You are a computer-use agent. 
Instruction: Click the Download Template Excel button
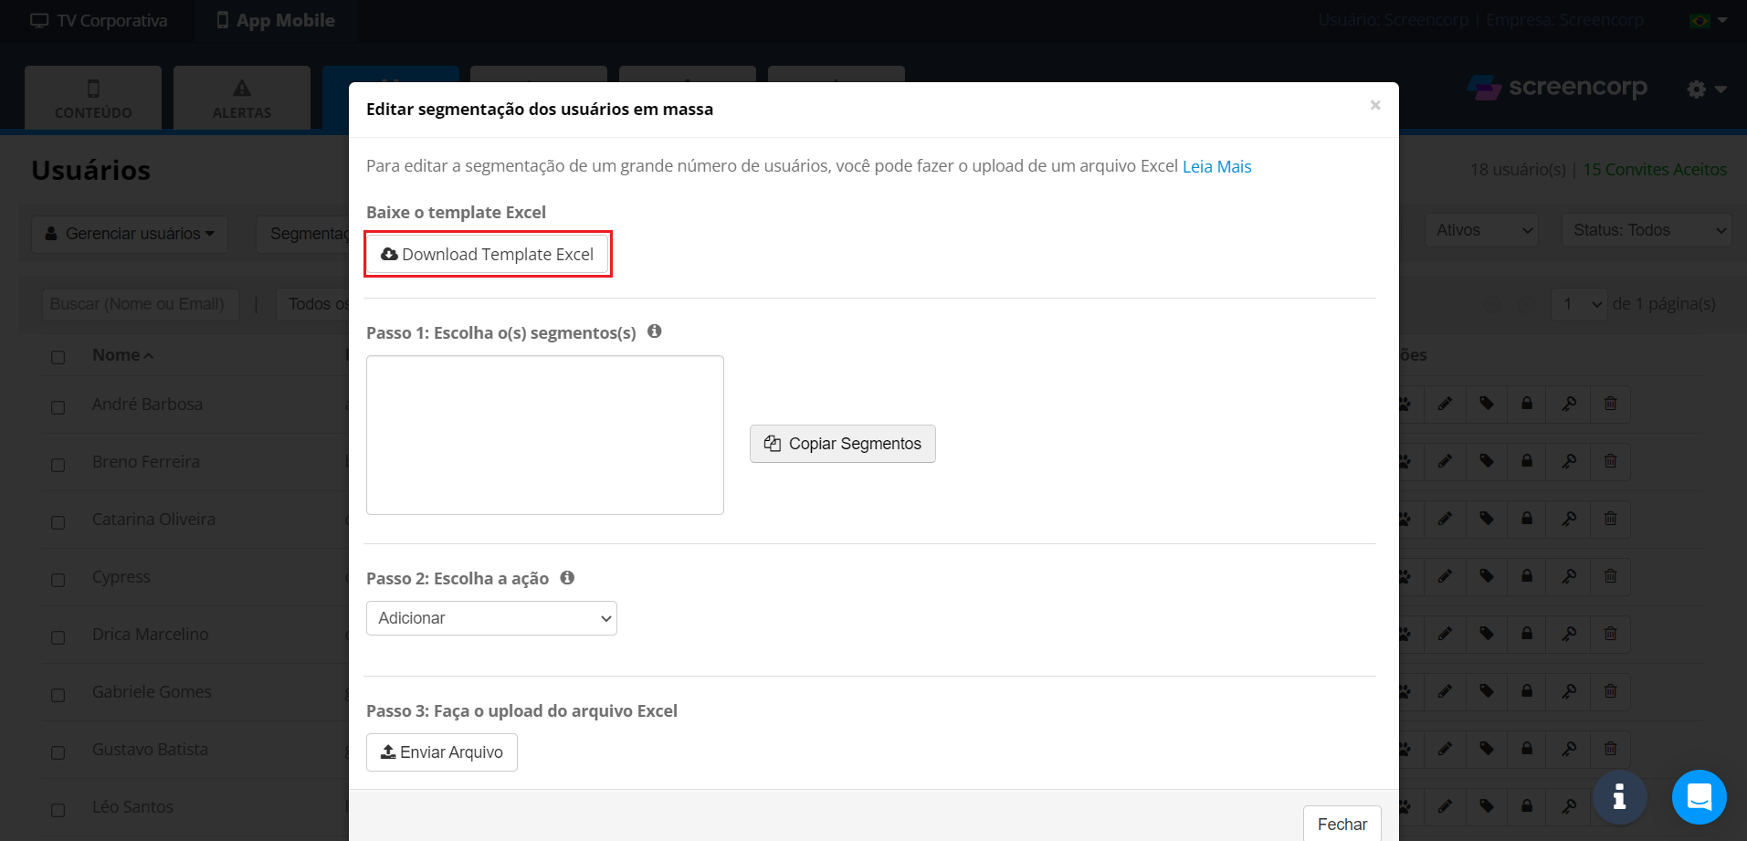(489, 254)
